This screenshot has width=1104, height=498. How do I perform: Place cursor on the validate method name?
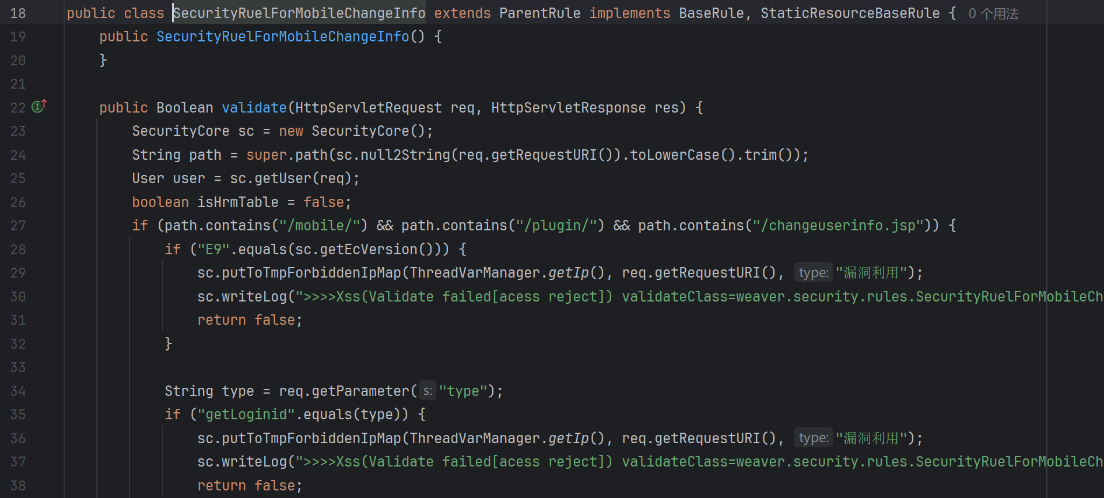pyautogui.click(x=254, y=108)
